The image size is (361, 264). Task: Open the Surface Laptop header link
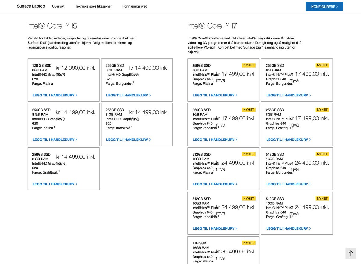click(x=31, y=6)
